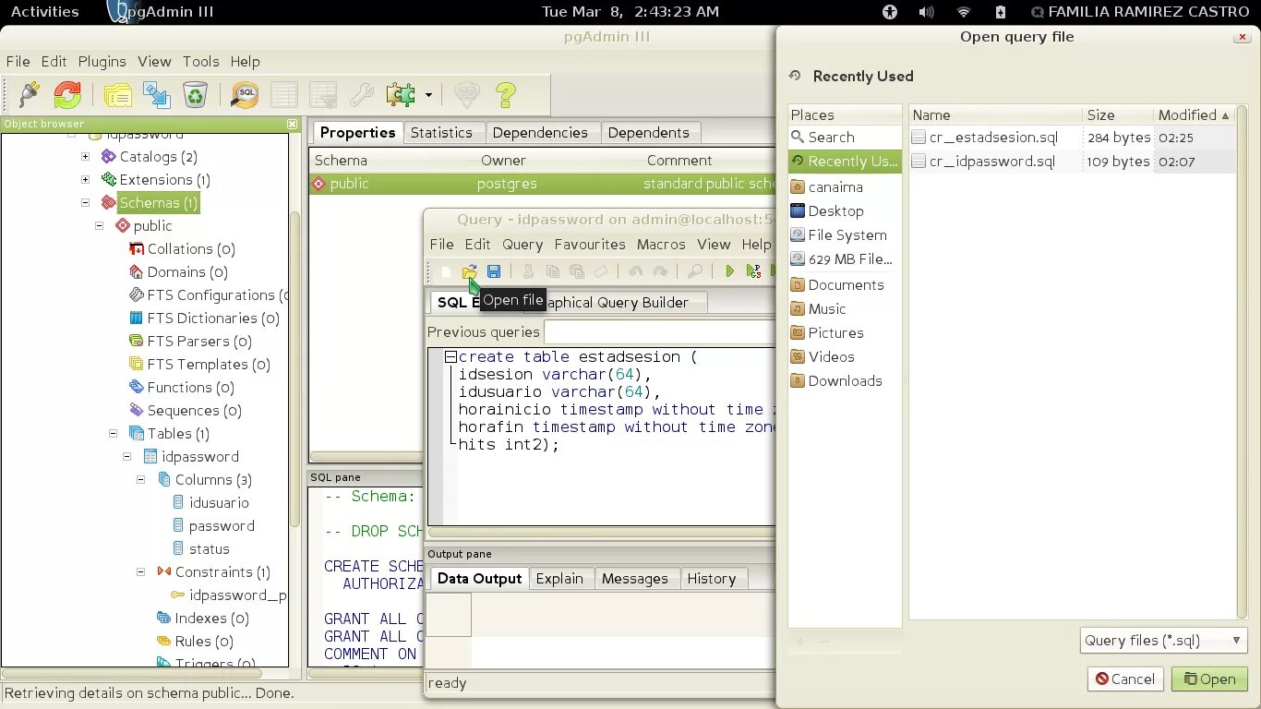Click Activities in the top bar

point(44,12)
